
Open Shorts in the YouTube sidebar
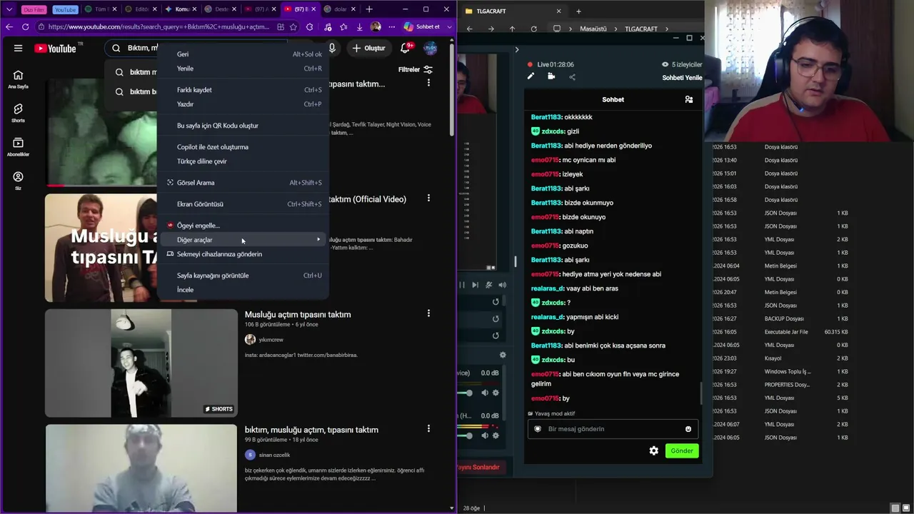pos(18,113)
